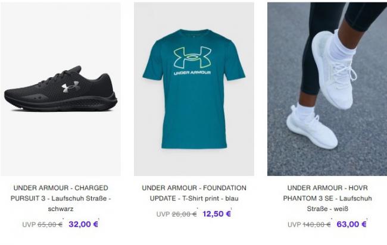
Task: Click the Under Armour logo on the blue T-shirt
Action: pyautogui.click(x=192, y=57)
